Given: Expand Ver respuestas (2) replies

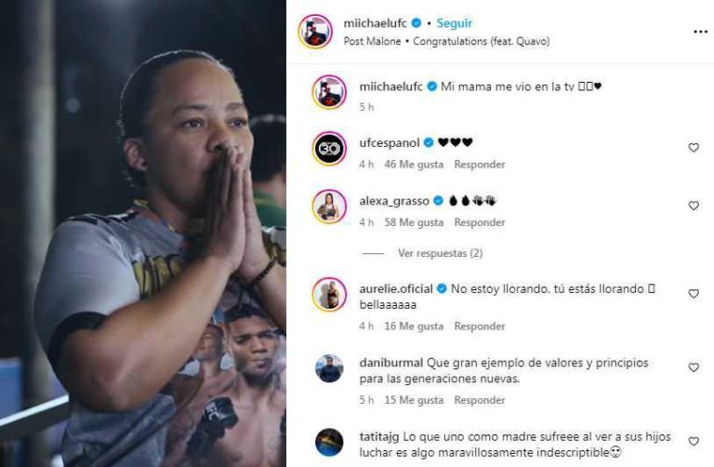Looking at the screenshot, I should (440, 253).
